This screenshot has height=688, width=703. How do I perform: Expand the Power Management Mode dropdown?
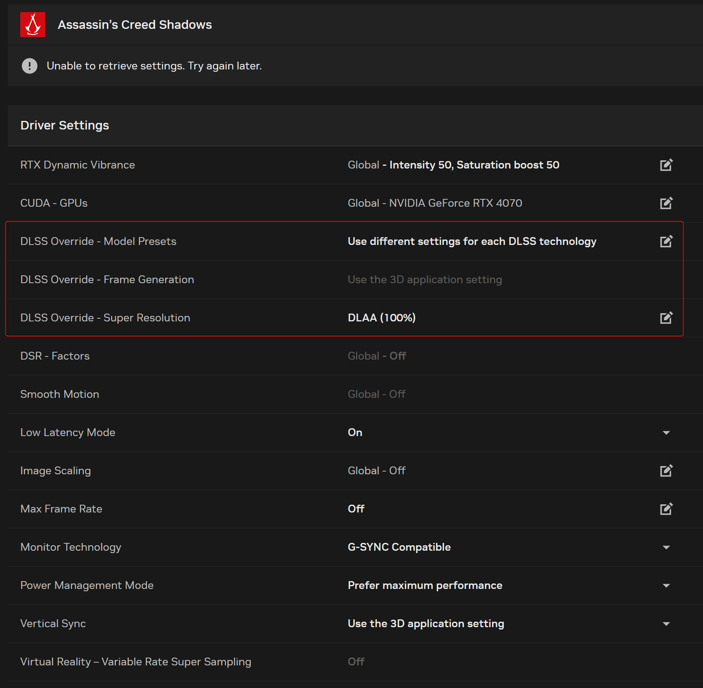tap(666, 585)
